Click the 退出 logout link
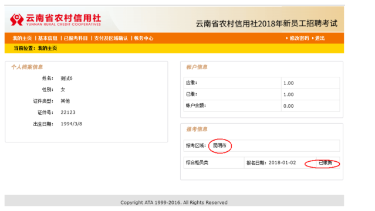 coord(320,38)
